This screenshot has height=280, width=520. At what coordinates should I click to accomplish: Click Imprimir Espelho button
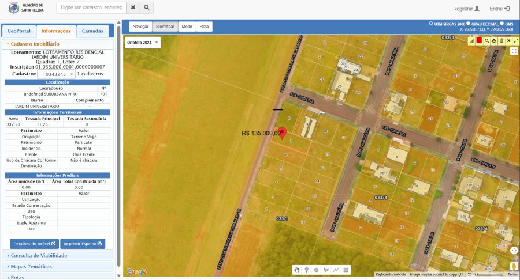point(83,243)
